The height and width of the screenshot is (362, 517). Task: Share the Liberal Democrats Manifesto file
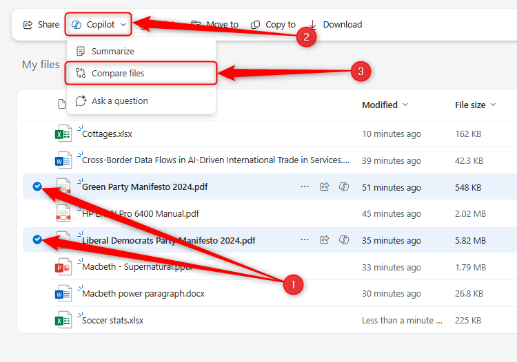(324, 239)
